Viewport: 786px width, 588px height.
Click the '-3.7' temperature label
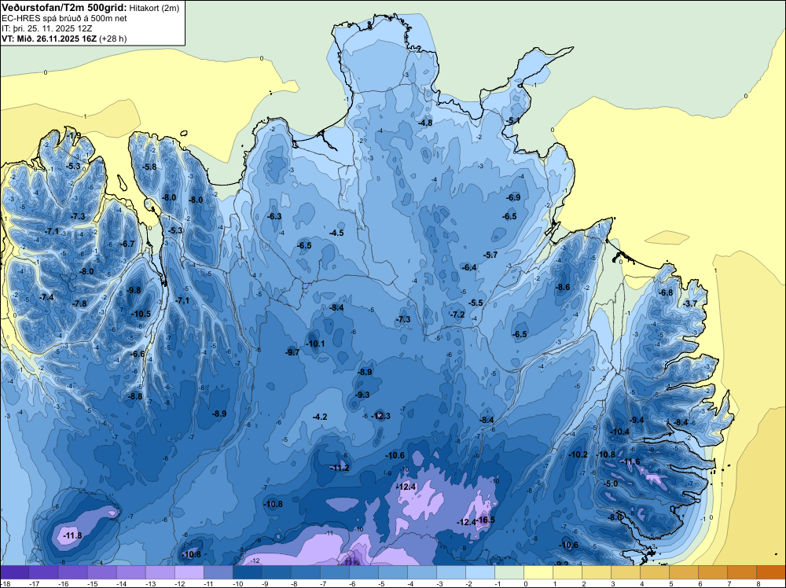(x=690, y=303)
